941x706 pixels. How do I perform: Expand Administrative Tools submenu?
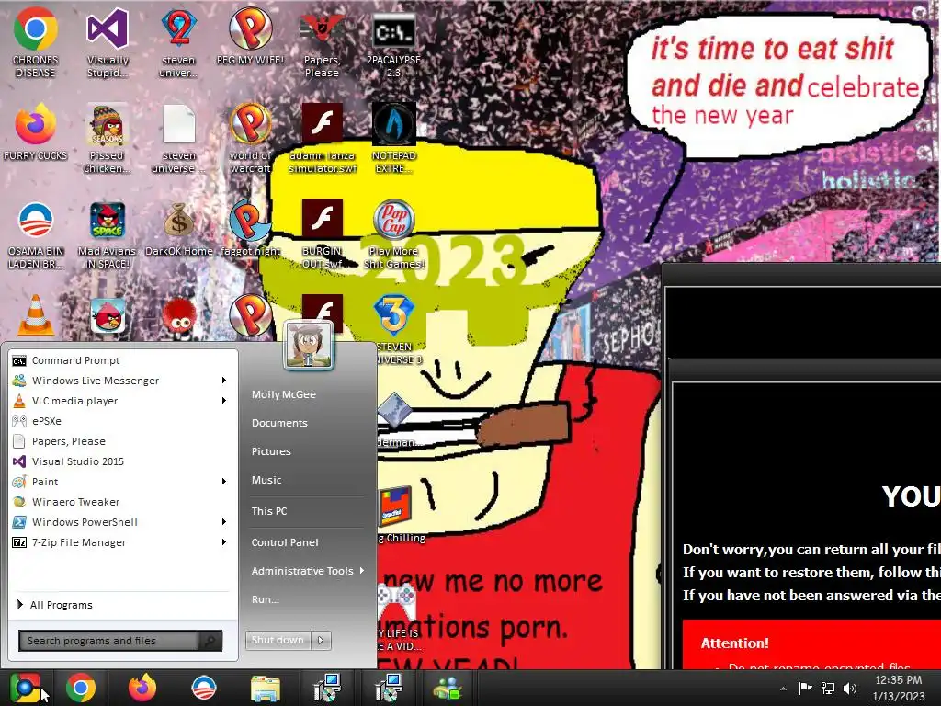click(308, 571)
